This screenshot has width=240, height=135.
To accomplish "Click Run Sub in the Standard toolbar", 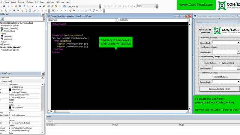I will click(x=33, y=6).
